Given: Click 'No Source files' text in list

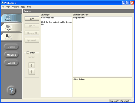Looking at the screenshot, I should [x=48, y=18].
